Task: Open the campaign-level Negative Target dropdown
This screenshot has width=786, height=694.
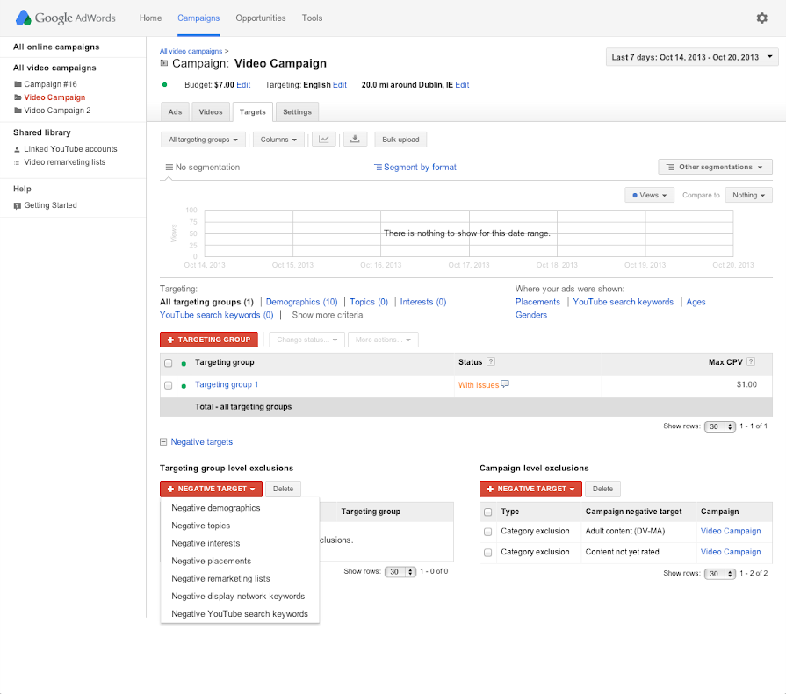Action: coord(530,489)
